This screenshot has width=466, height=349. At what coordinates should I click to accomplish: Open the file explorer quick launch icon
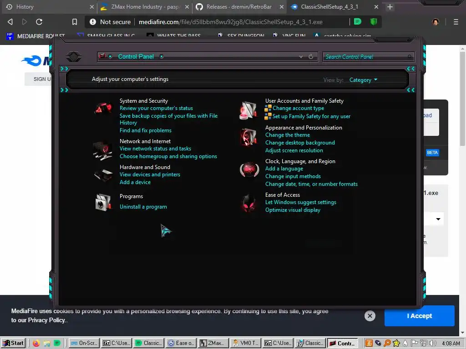(x=47, y=344)
